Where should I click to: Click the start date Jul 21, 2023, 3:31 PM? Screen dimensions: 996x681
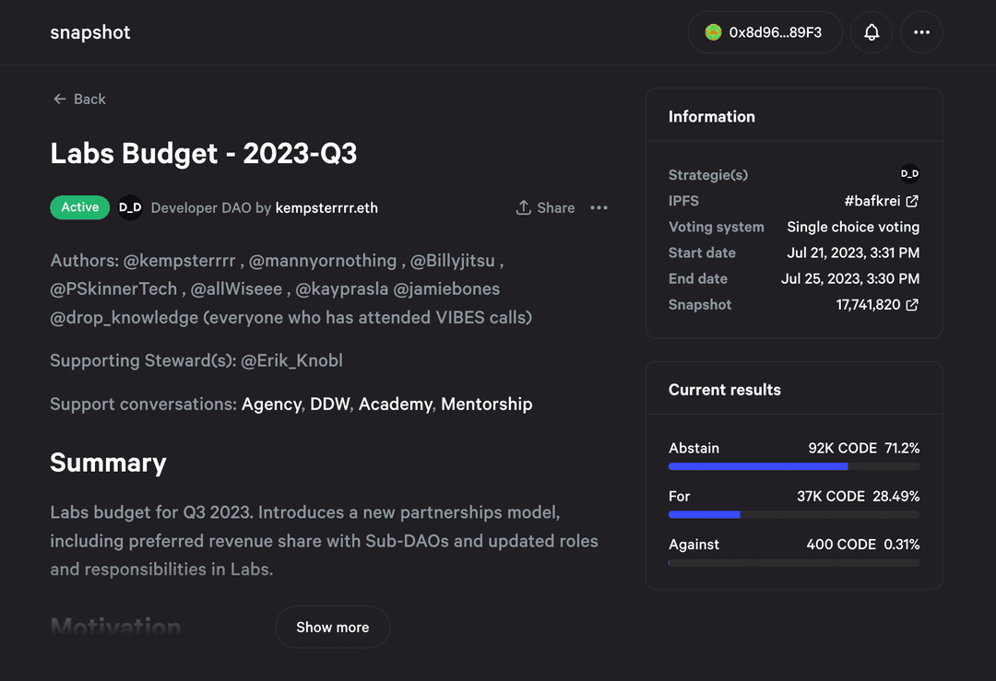tap(853, 253)
